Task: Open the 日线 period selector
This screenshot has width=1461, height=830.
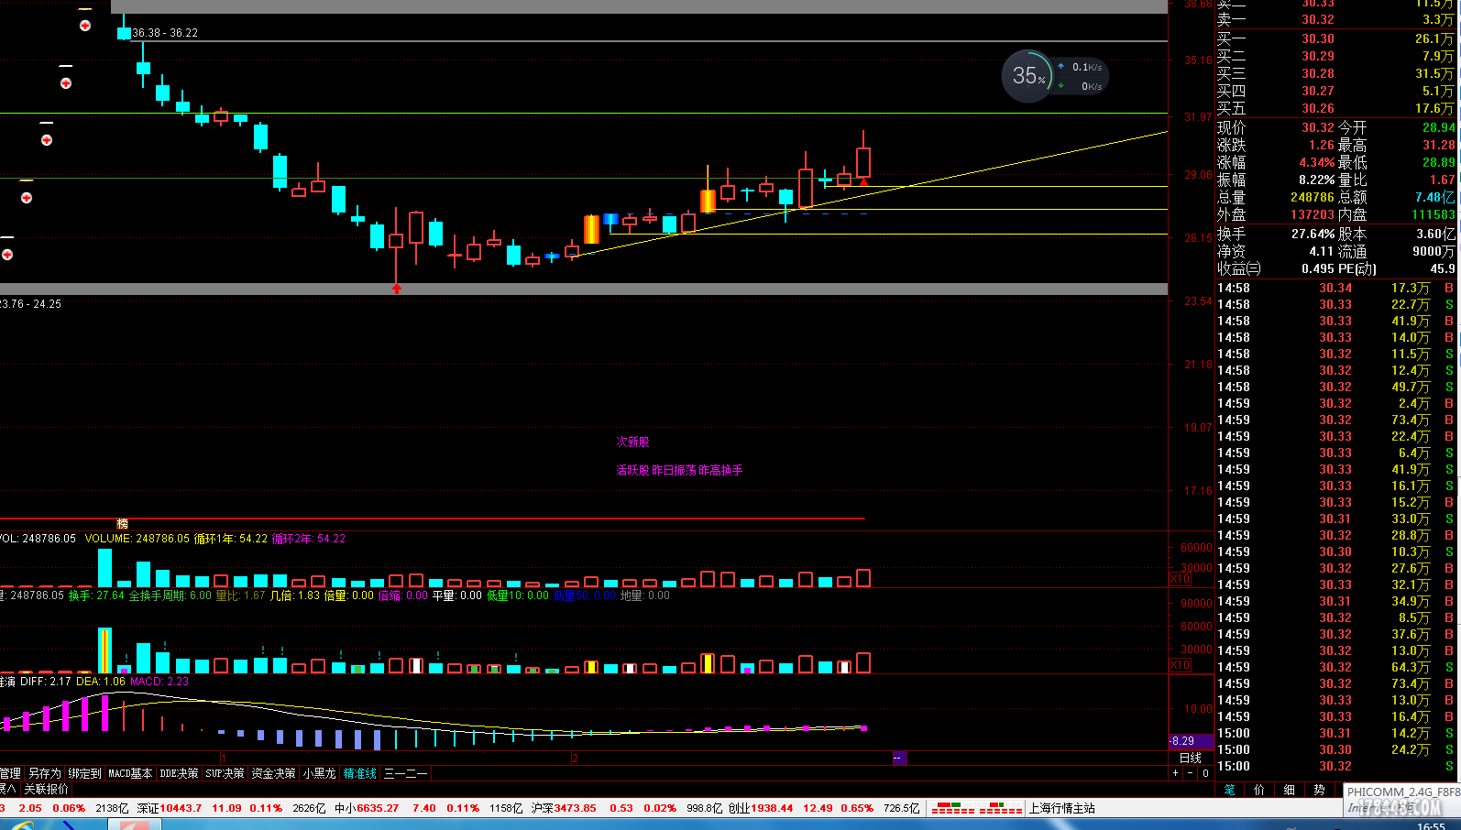Action: (x=1191, y=758)
